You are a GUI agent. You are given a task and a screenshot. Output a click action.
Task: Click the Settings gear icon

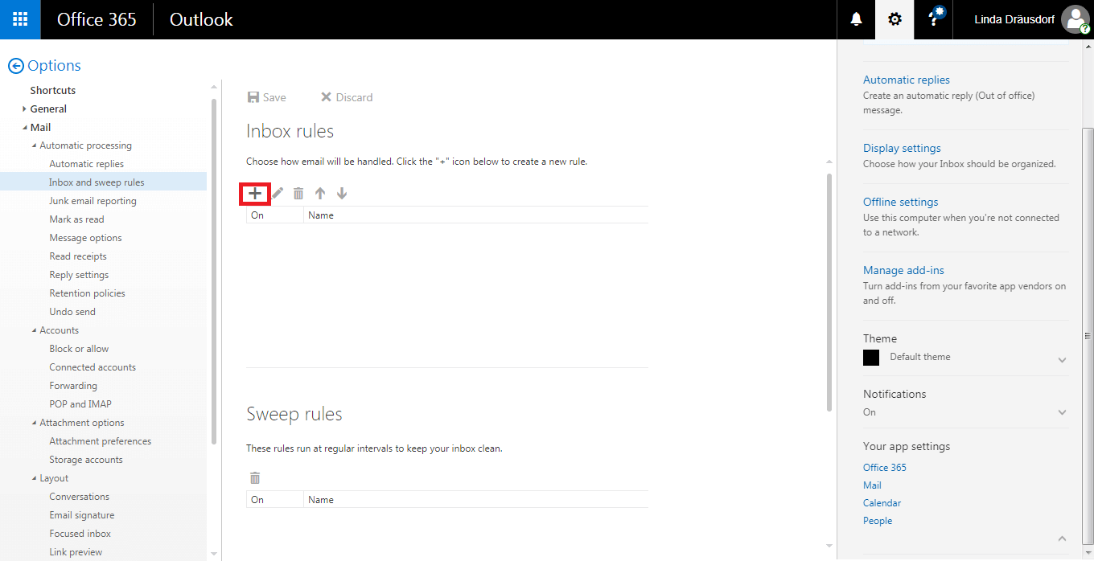tap(894, 18)
